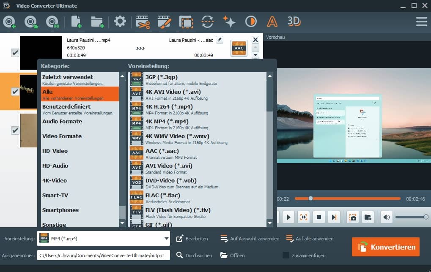
Task: Open the rotate video tool
Action: (207, 22)
